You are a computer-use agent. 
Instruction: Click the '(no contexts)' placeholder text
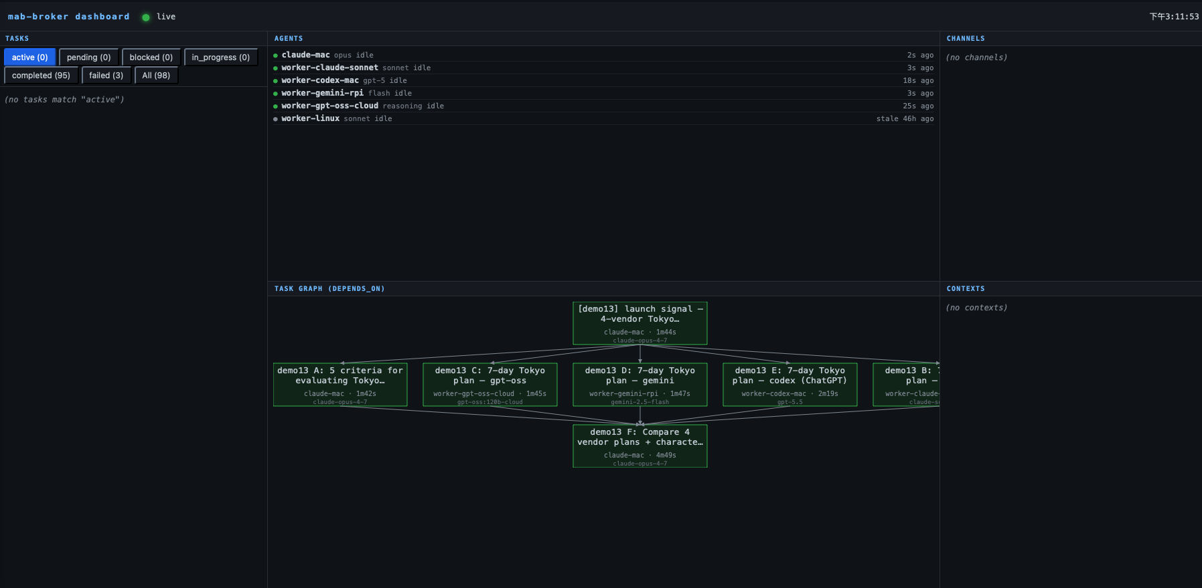[976, 308]
